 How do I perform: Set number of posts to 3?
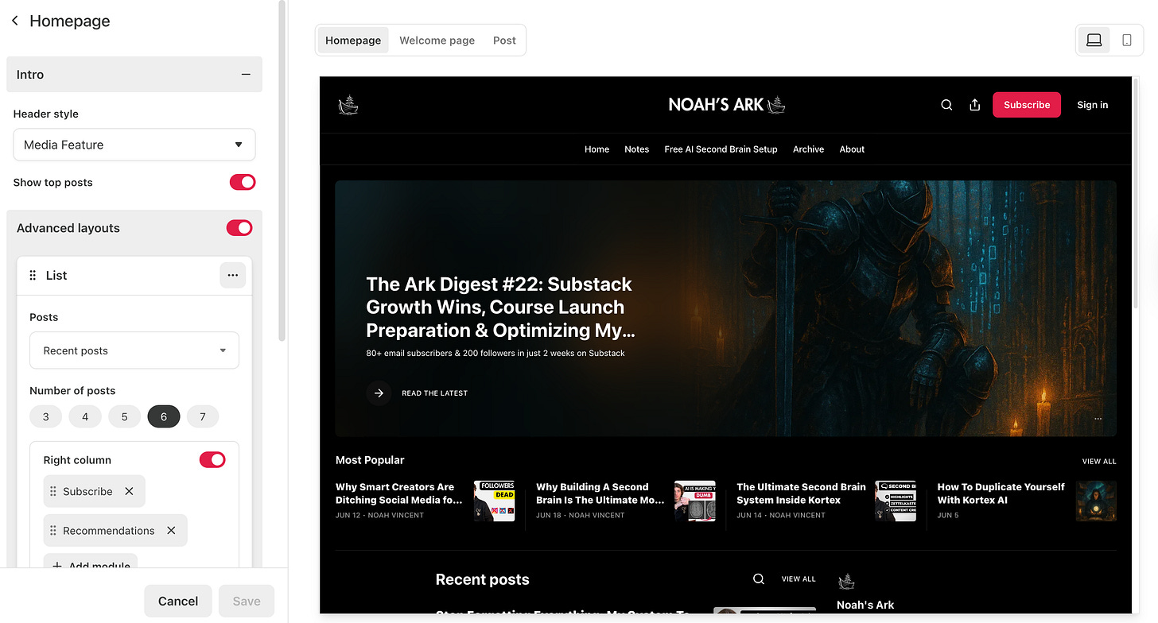(x=46, y=416)
